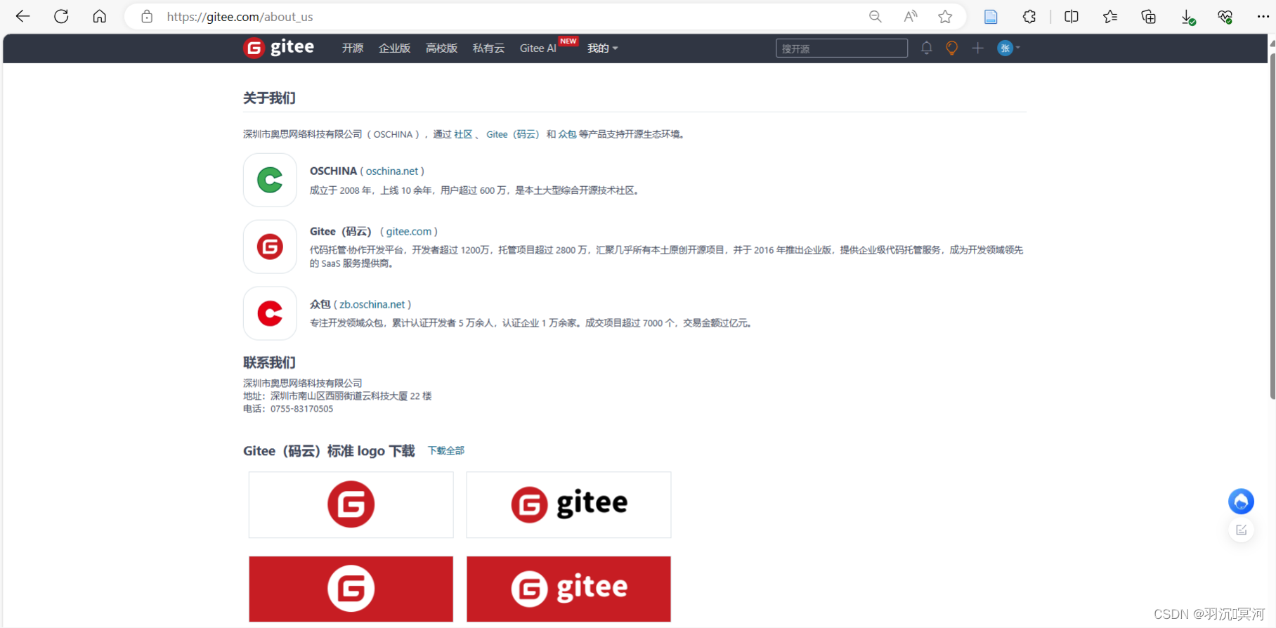Focus the 搜开源 search field

point(841,48)
